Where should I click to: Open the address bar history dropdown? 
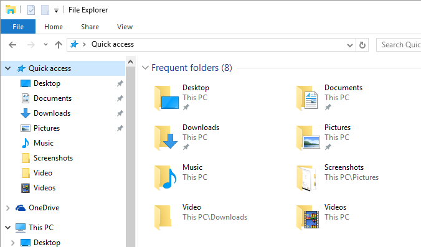(x=349, y=45)
